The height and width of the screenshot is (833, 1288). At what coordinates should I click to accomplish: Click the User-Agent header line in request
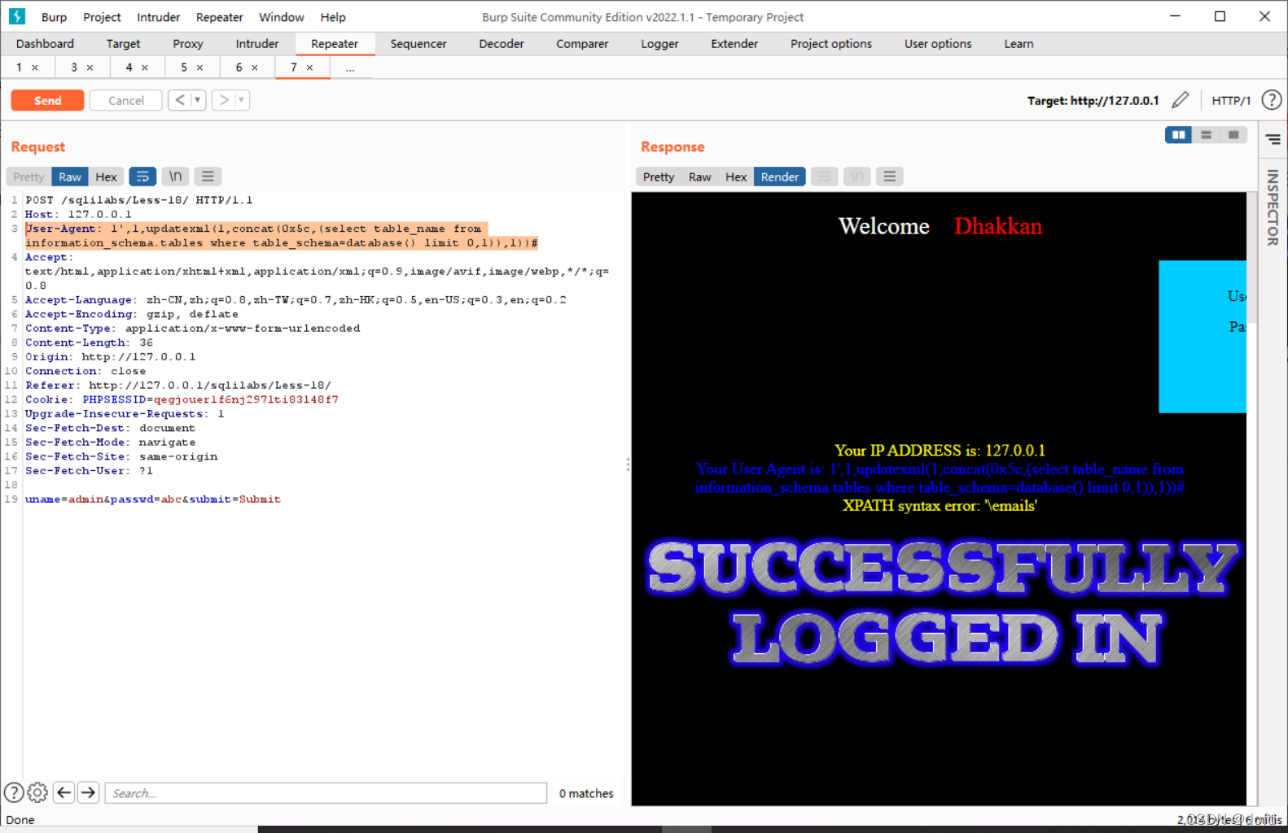282,236
